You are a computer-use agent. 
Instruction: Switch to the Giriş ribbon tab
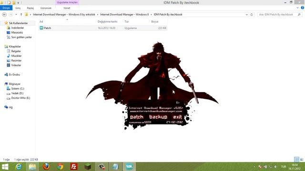[x=18, y=8]
